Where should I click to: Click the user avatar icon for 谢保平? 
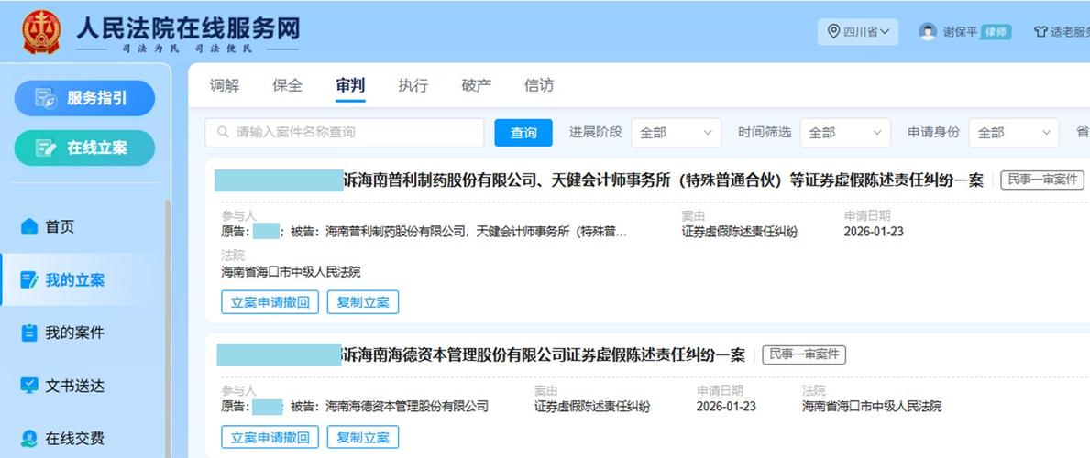(x=928, y=32)
